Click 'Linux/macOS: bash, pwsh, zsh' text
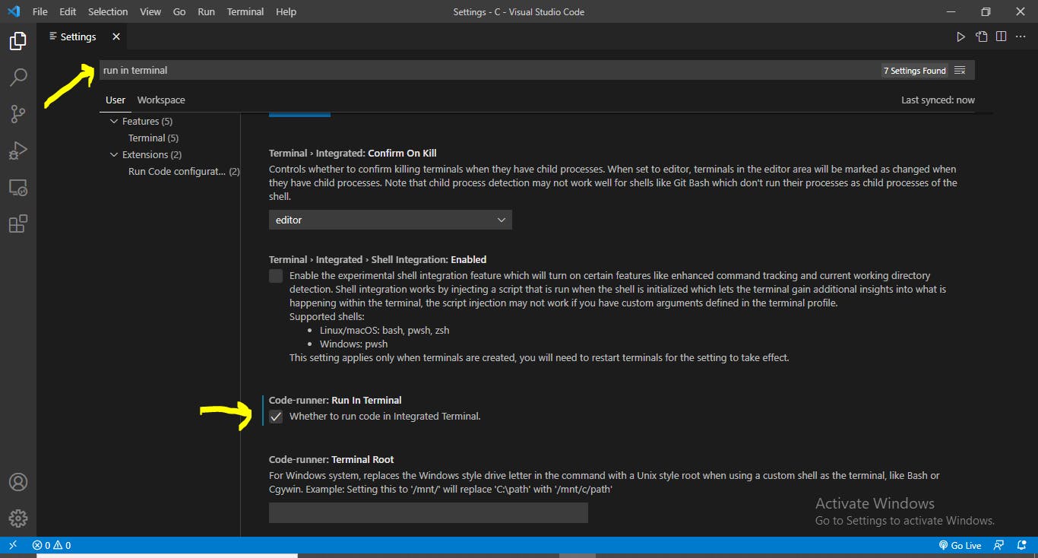Viewport: 1038px width, 558px height. pyautogui.click(x=384, y=331)
